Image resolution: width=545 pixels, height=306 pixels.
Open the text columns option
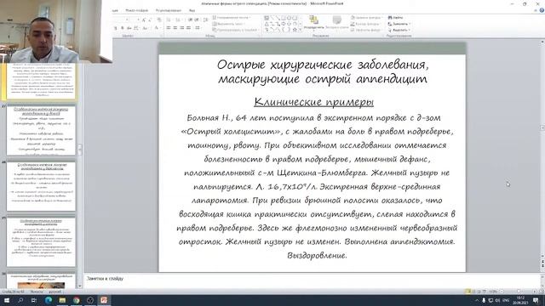click(x=198, y=28)
